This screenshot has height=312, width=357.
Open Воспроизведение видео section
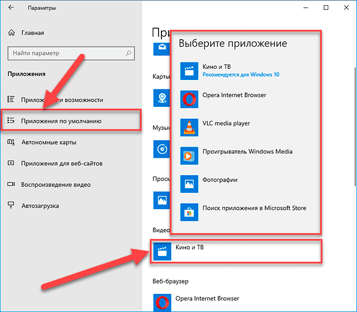tap(71, 185)
